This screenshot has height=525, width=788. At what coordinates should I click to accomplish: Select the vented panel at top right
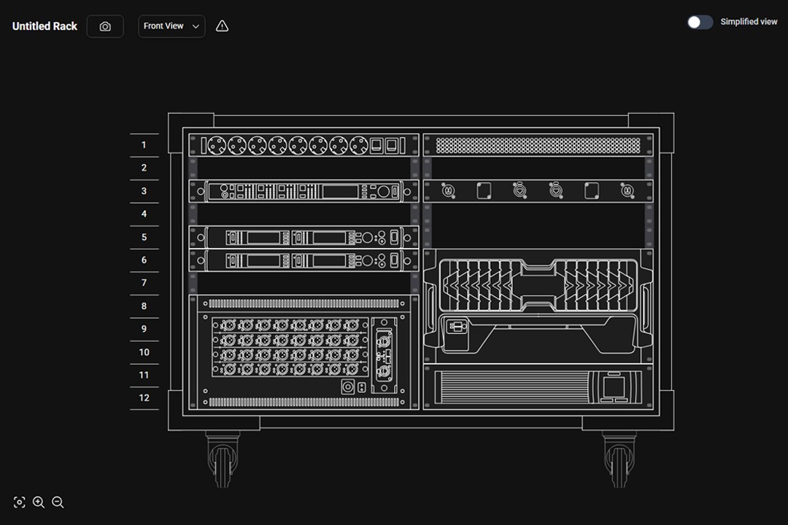(x=538, y=145)
